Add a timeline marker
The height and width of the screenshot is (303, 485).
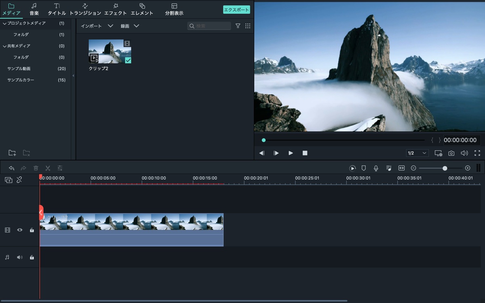(x=364, y=168)
